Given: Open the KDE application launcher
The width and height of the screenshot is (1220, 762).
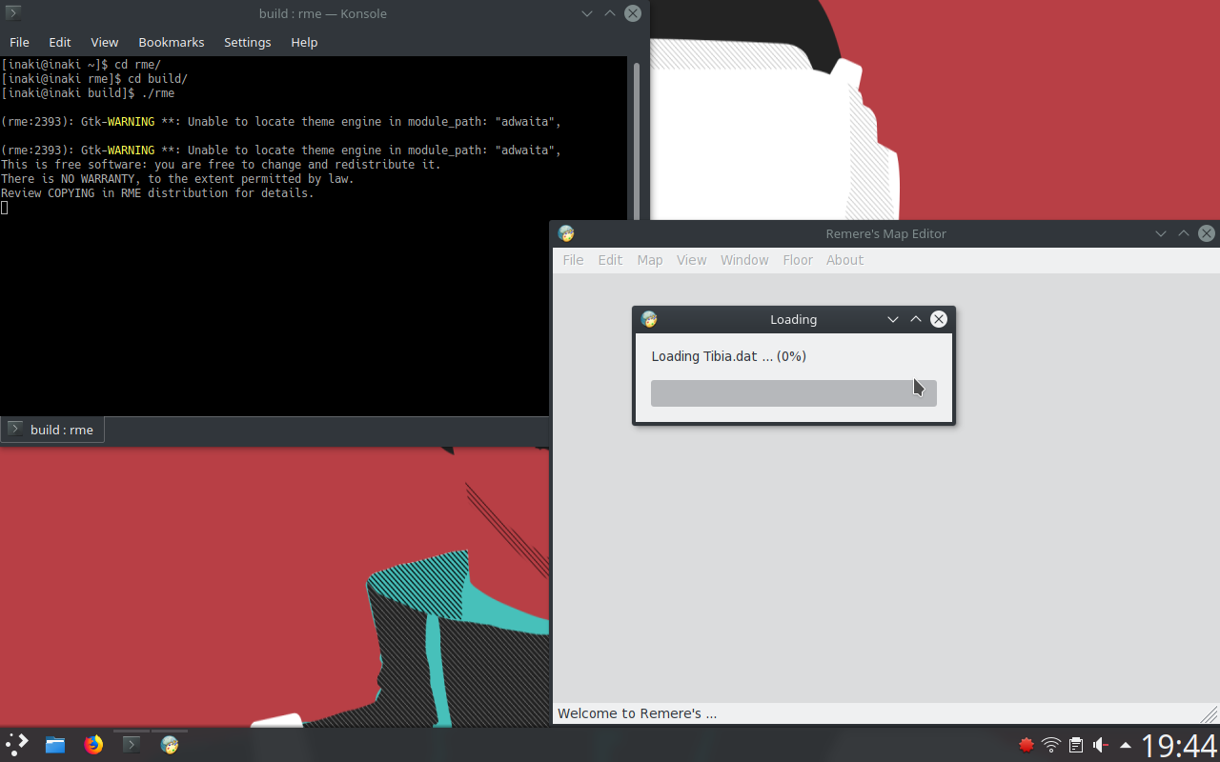Looking at the screenshot, I should coord(17,744).
